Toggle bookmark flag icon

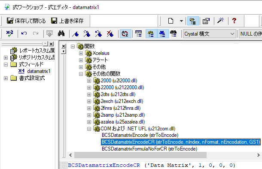(x=76, y=34)
